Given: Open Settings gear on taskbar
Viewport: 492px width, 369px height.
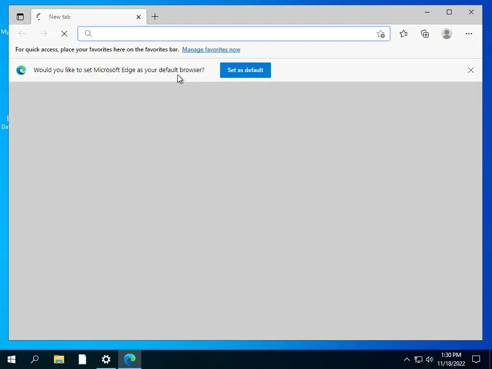Looking at the screenshot, I should tap(106, 359).
